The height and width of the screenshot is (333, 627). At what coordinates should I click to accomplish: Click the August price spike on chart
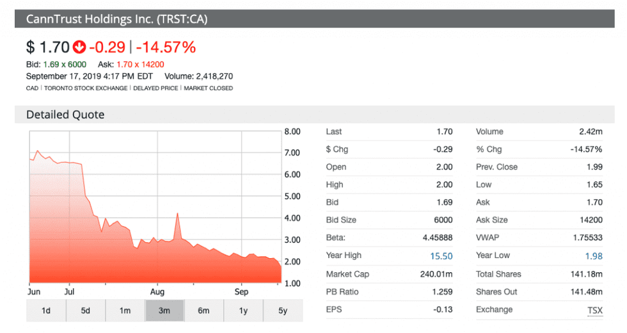[176, 214]
